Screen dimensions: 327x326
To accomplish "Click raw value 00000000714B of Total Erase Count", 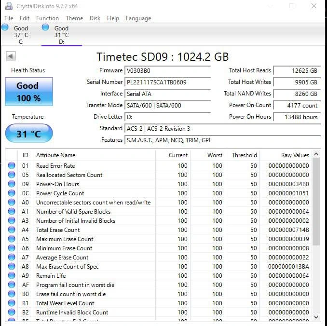I will 289,230.
